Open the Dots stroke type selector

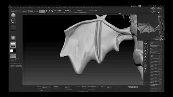click(13, 22)
